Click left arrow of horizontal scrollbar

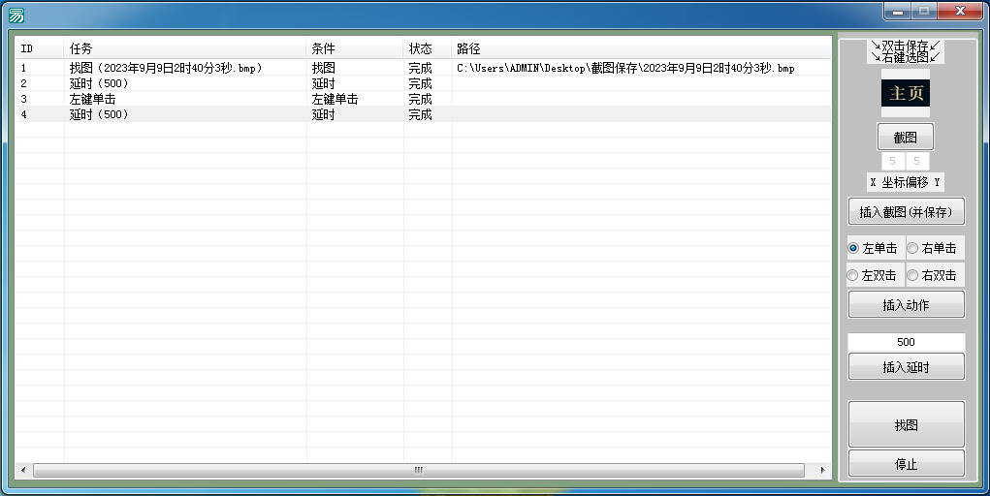(x=23, y=470)
